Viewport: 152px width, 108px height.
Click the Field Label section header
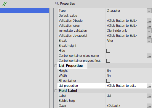[x=68, y=91]
